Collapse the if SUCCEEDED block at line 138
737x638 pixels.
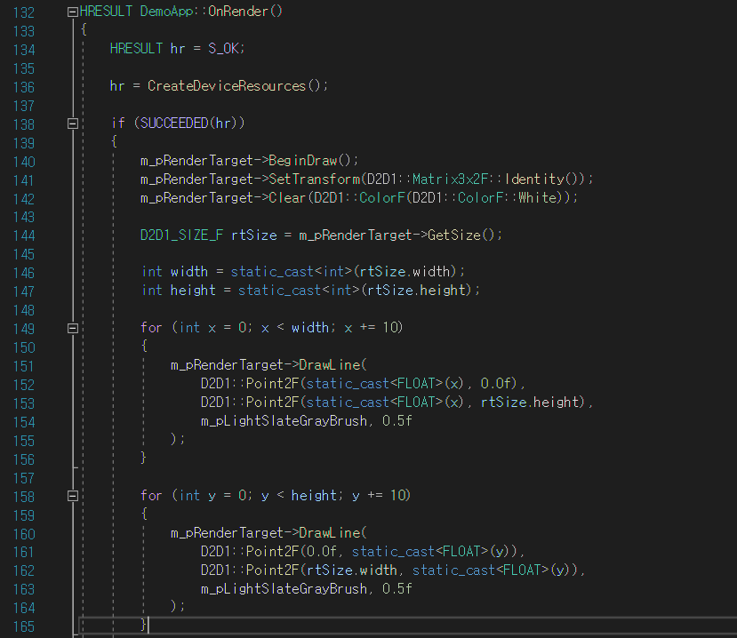coord(73,124)
